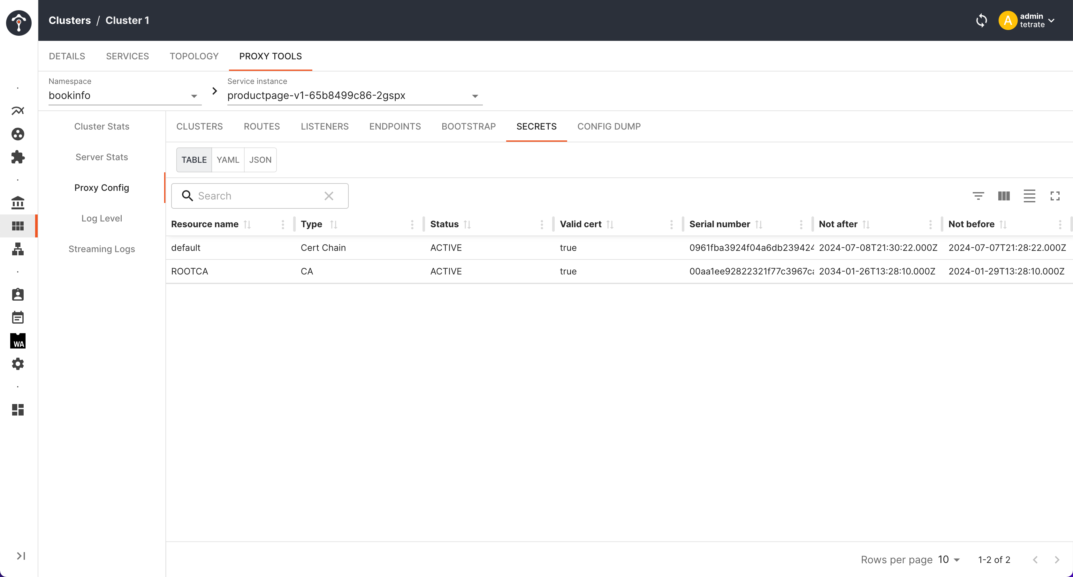The image size is (1073, 577).
Task: Open the table filter icon
Action: coord(978,196)
